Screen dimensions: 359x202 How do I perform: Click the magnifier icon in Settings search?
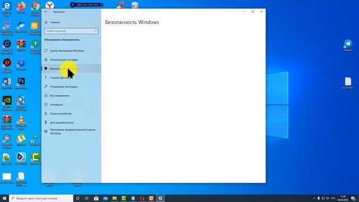pos(95,31)
